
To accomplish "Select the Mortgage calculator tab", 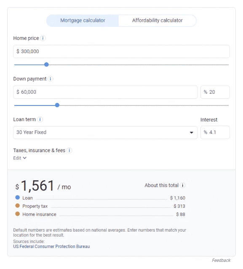I will pyautogui.click(x=83, y=21).
